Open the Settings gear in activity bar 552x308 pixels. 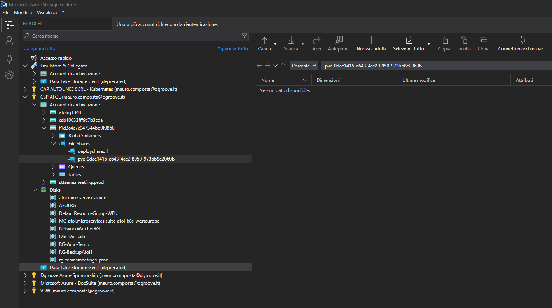(9, 75)
